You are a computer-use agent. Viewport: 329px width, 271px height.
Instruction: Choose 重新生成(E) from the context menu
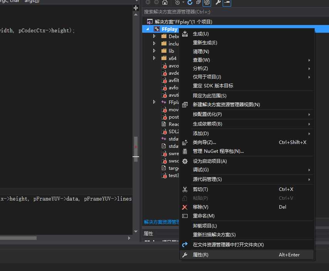(247, 43)
